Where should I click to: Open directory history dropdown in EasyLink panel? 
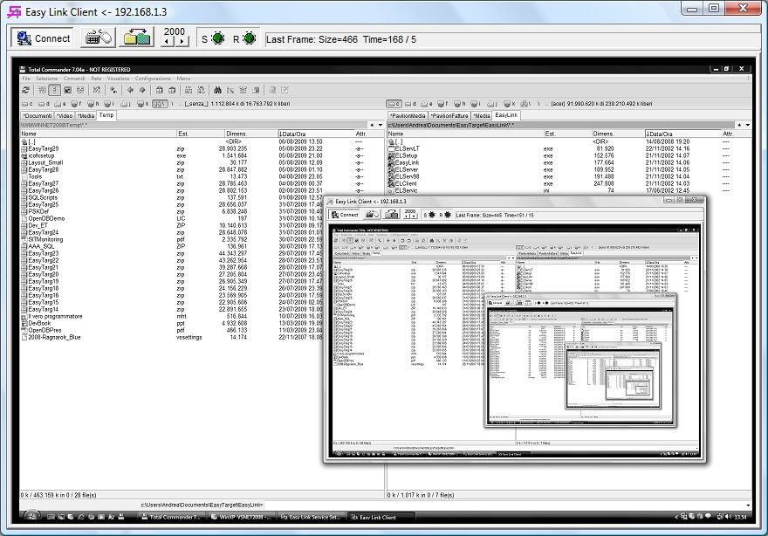748,125
